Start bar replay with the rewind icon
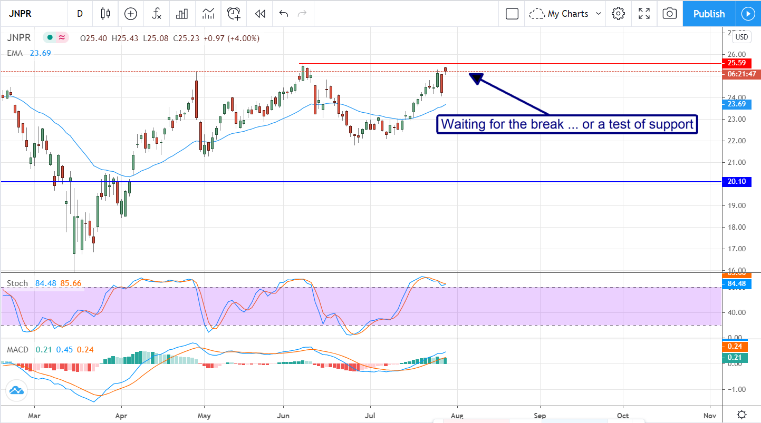The width and height of the screenshot is (761, 423). [259, 14]
